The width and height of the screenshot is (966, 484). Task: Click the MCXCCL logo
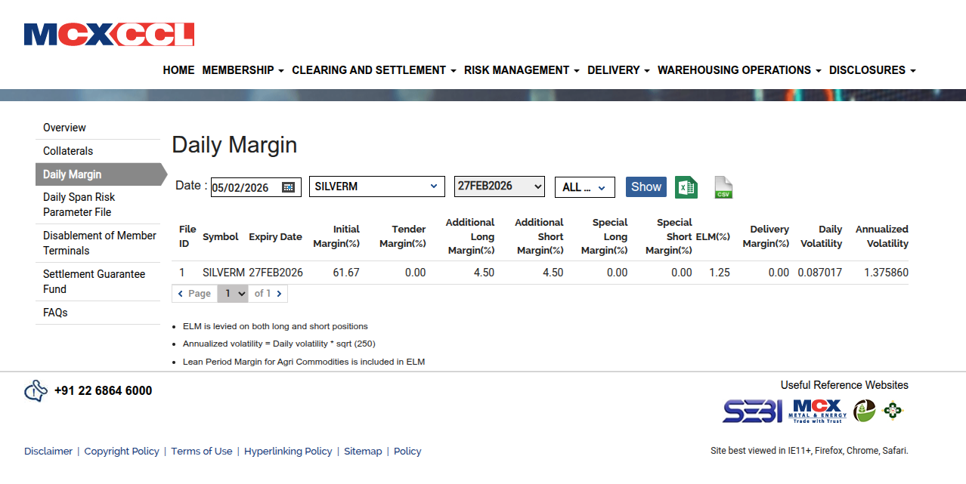109,35
